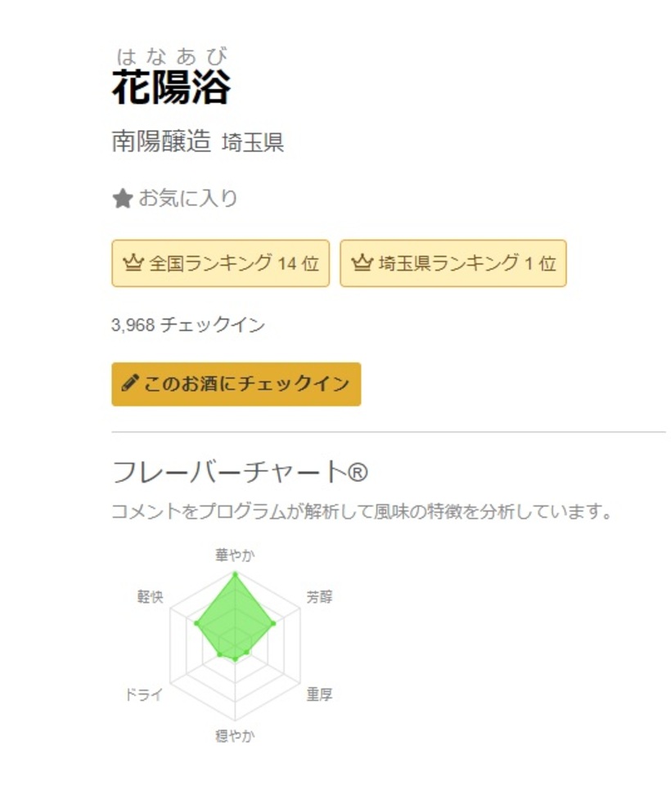Select the ドライ label on the flavor chart
The image size is (671, 795).
(x=143, y=694)
